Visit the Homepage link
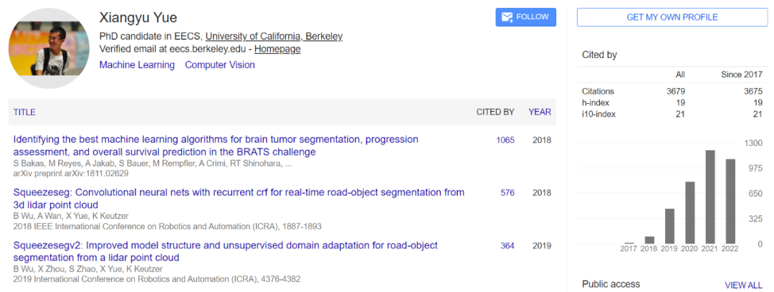 (x=277, y=49)
